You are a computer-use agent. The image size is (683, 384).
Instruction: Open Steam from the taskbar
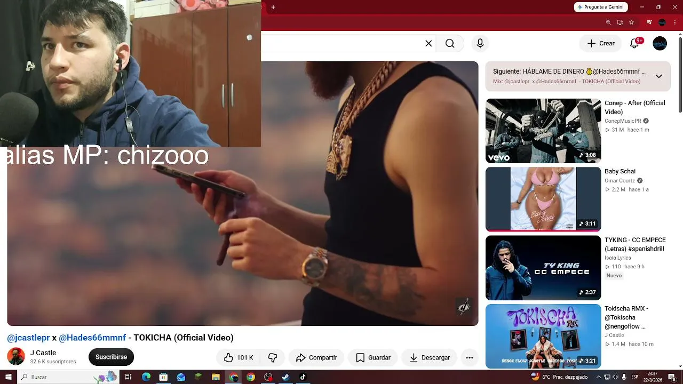285,377
